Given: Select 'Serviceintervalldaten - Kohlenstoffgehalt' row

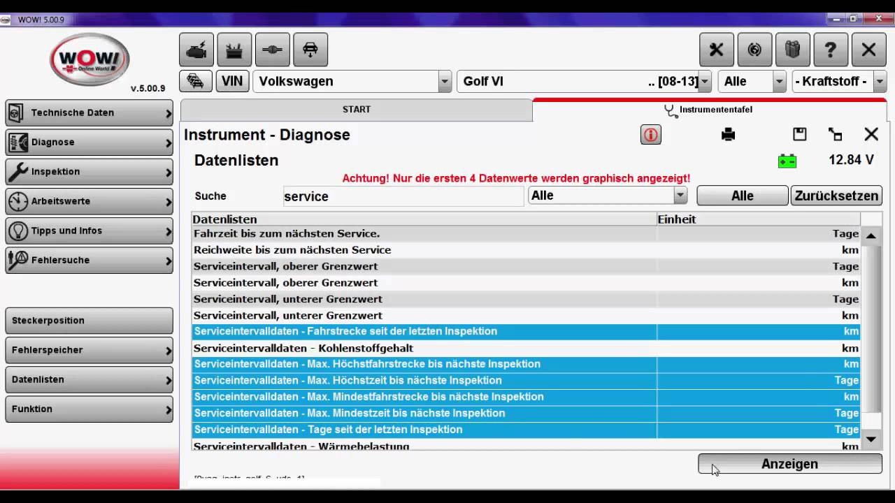Looking at the screenshot, I should pos(526,348).
